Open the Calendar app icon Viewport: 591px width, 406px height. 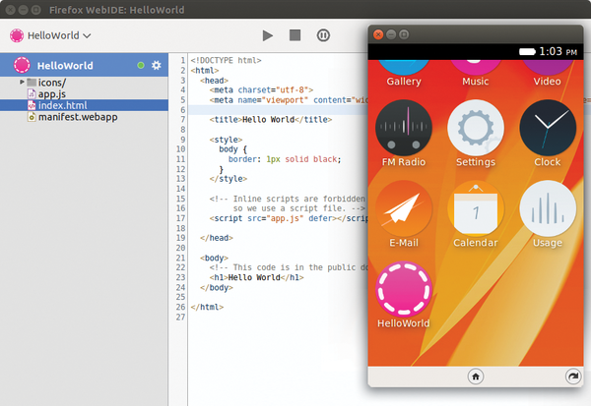(476, 208)
